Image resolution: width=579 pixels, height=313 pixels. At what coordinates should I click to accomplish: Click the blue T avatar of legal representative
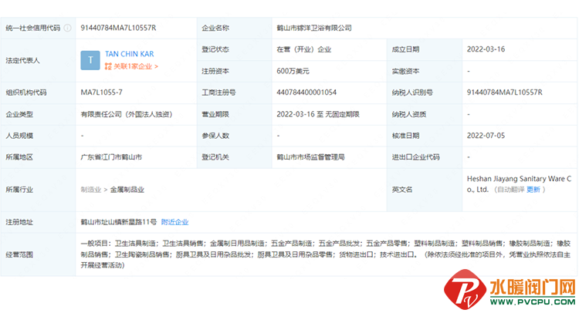(x=90, y=60)
